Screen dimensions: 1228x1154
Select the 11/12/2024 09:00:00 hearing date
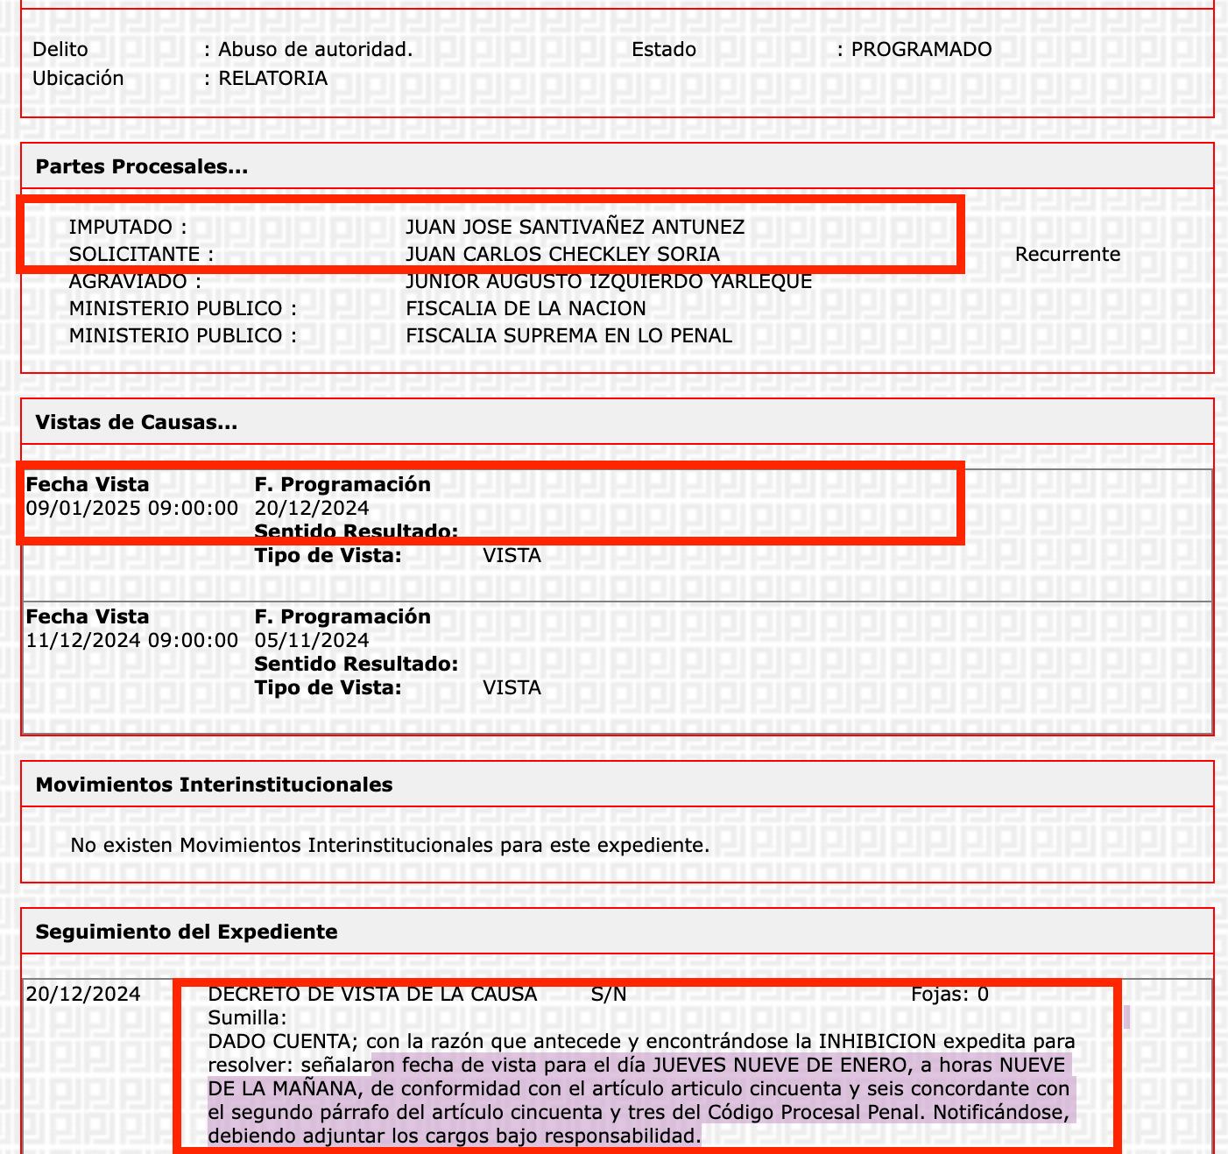click(131, 641)
